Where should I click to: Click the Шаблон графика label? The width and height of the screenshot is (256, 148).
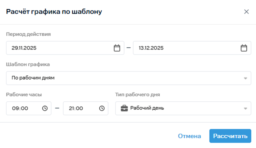tap(28, 64)
